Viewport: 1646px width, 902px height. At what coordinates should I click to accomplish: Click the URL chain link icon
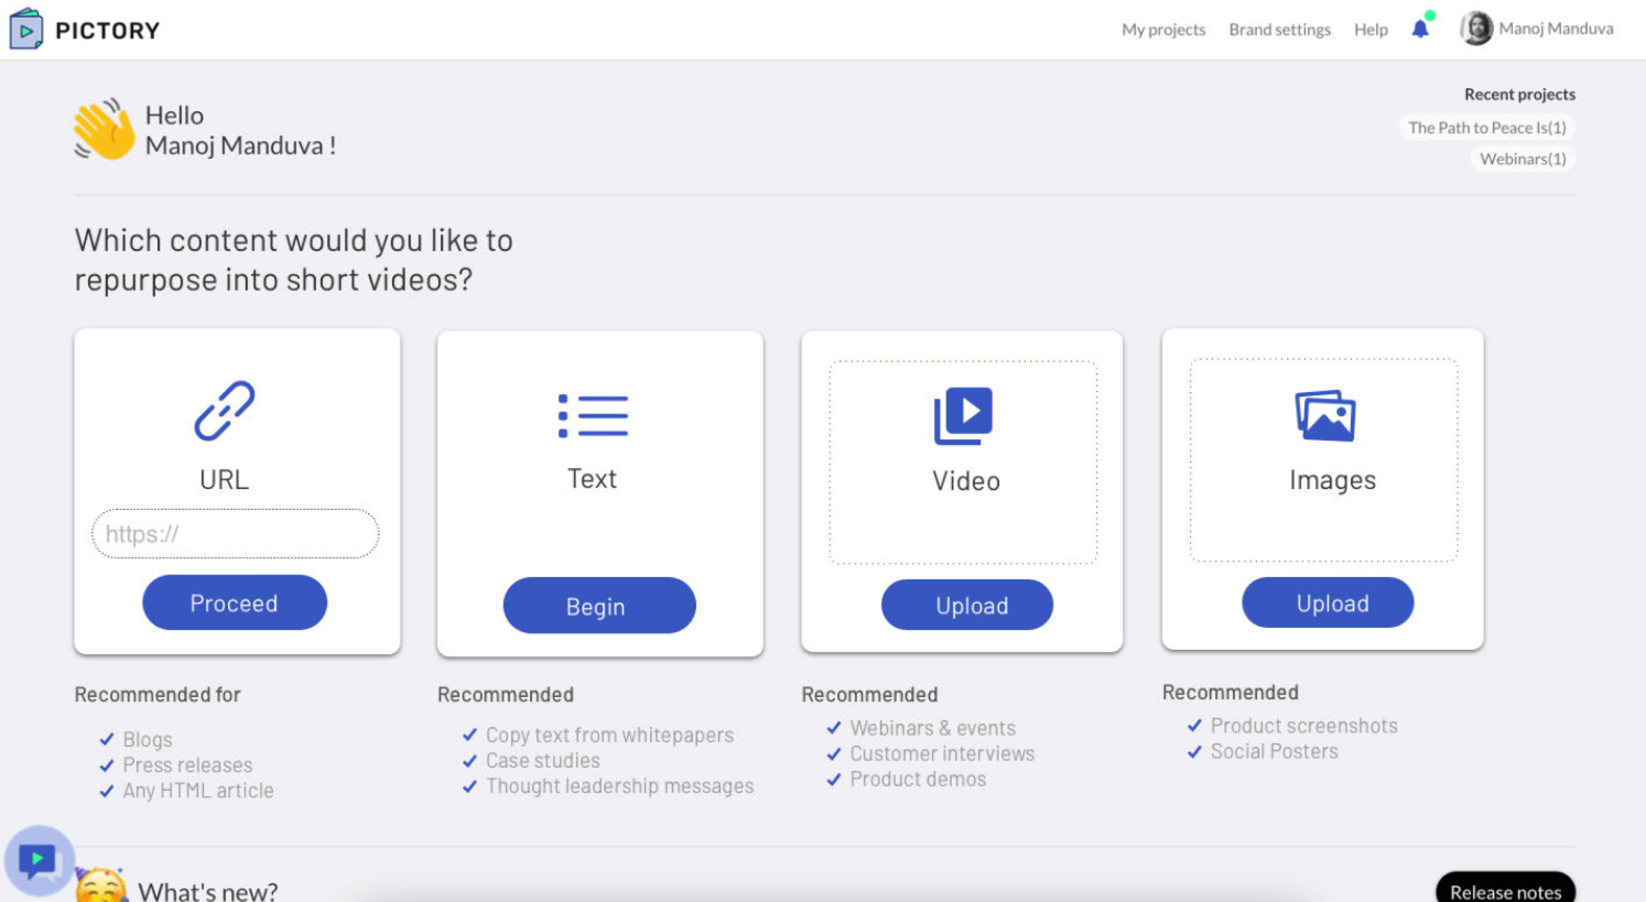point(225,411)
